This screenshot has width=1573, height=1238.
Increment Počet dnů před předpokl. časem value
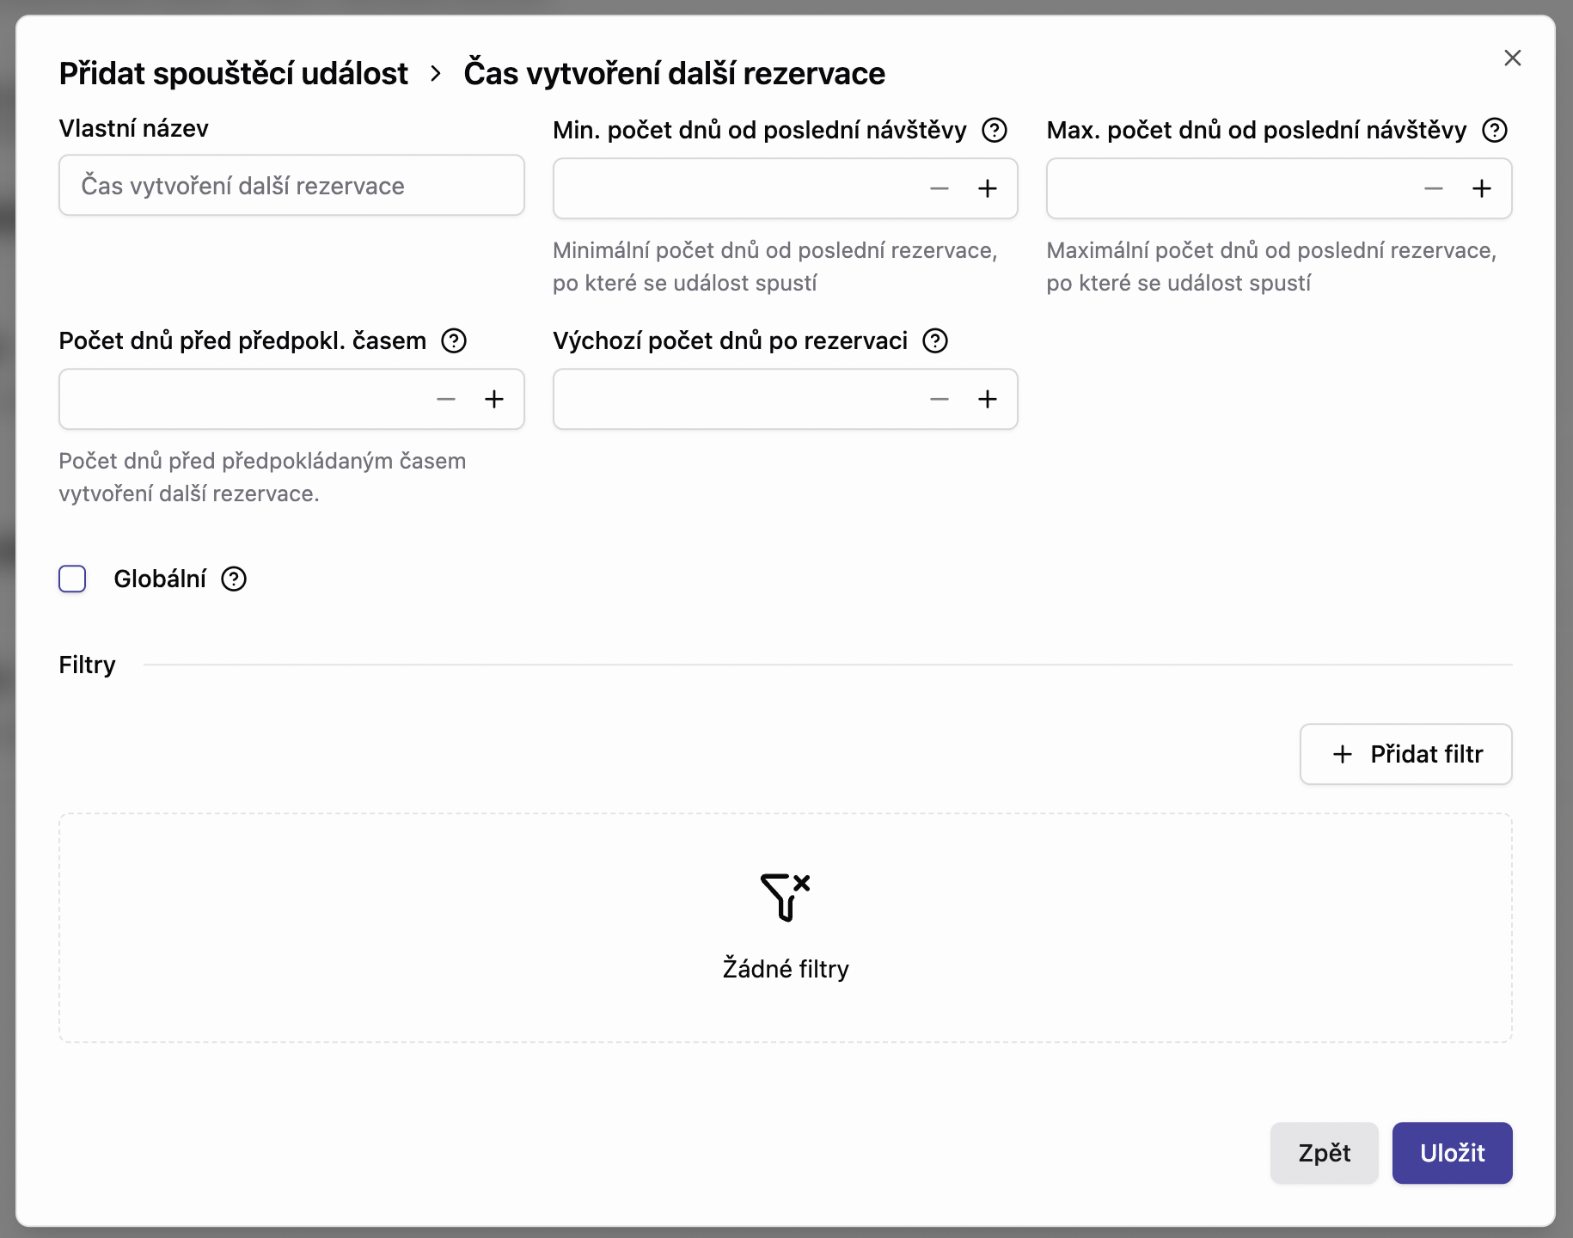(x=494, y=399)
